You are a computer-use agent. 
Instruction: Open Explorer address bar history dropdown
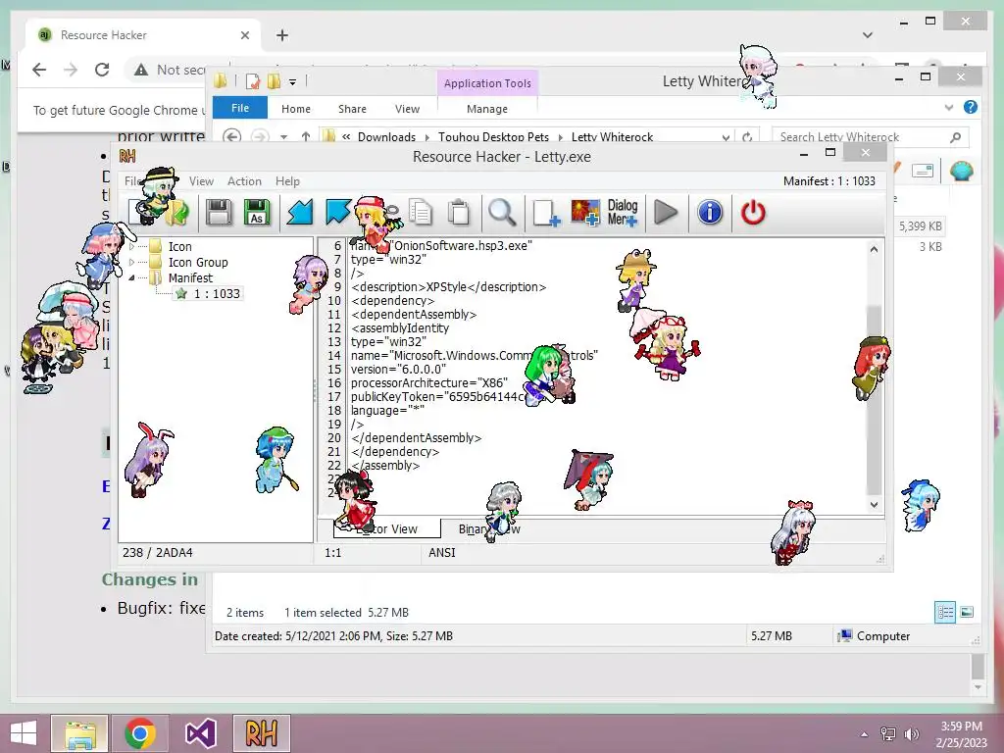point(726,137)
